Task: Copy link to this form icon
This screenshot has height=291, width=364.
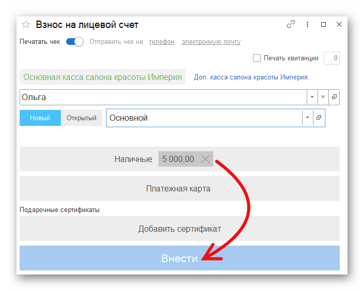Action: pyautogui.click(x=291, y=24)
